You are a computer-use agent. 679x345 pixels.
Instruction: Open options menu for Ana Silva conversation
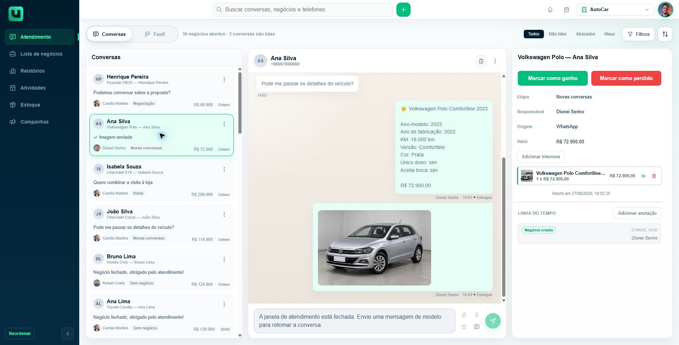coord(224,124)
